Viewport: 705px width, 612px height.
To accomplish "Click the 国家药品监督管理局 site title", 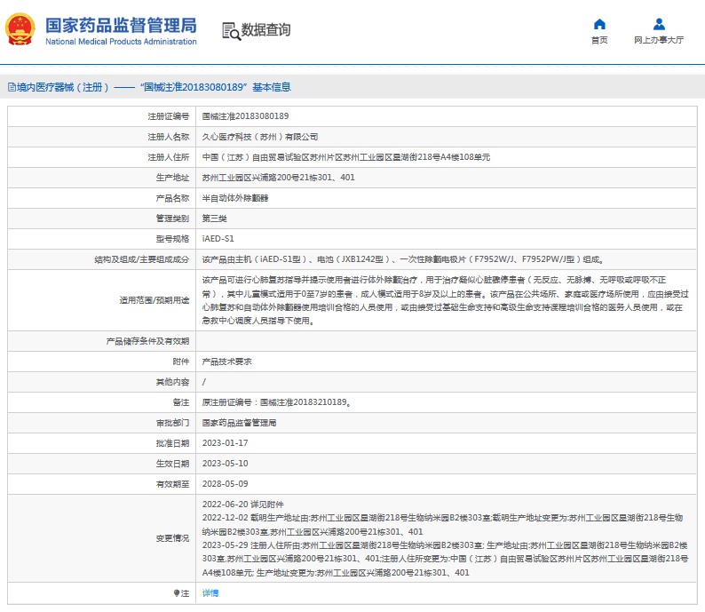I will [x=120, y=24].
